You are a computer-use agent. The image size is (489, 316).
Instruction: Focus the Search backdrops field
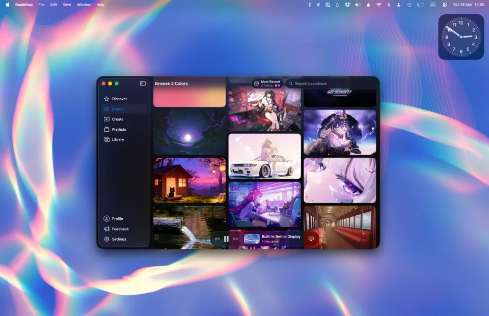[332, 83]
